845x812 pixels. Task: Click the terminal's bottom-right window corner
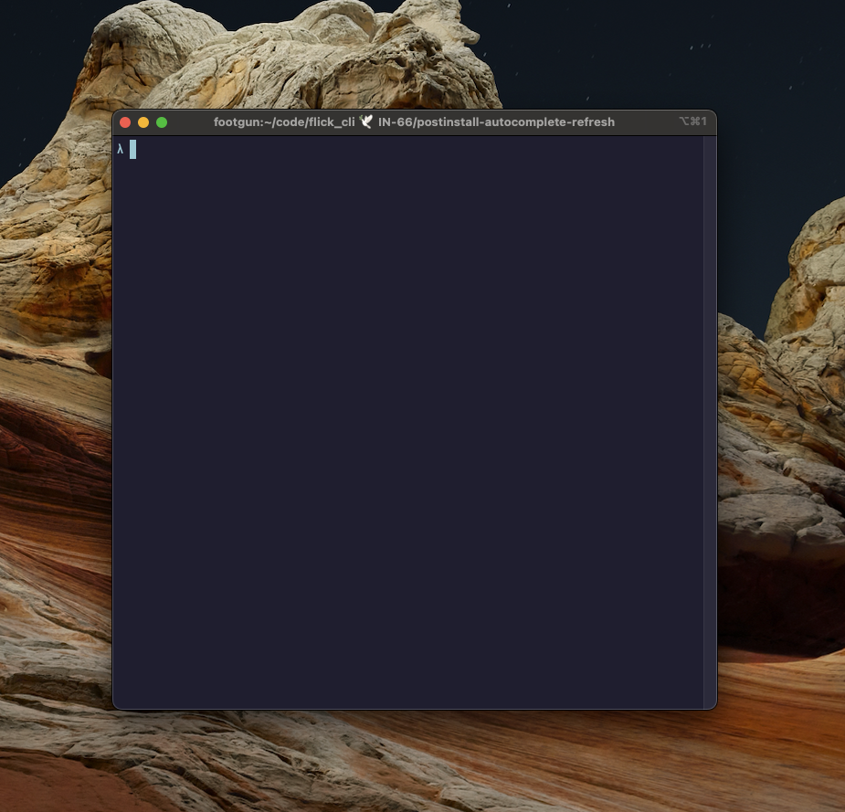tap(714, 706)
